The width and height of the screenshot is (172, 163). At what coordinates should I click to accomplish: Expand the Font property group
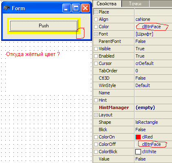[x=96, y=34]
